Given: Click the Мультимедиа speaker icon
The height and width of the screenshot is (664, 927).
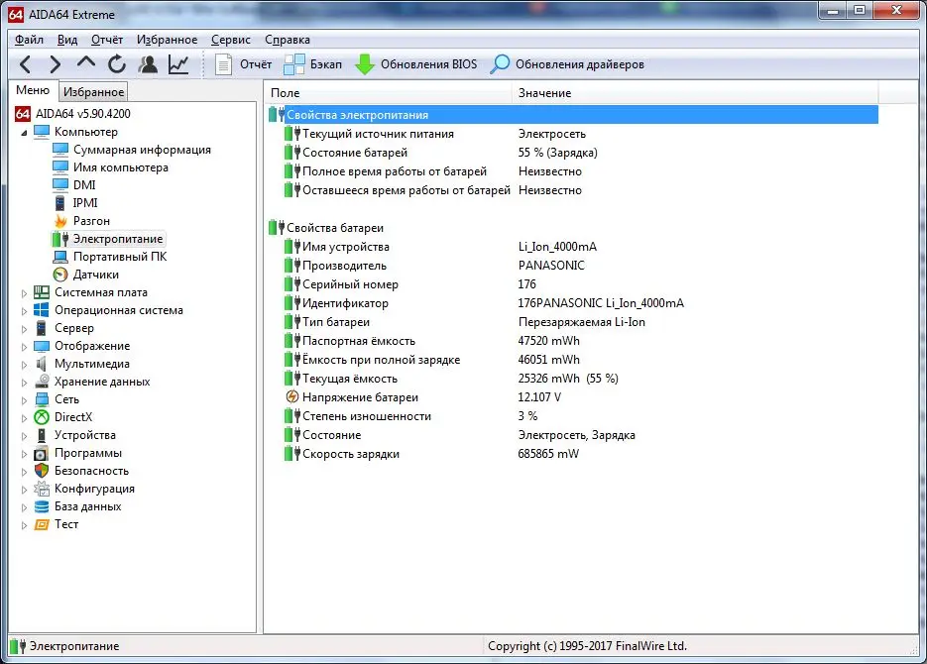Looking at the screenshot, I should pyautogui.click(x=42, y=364).
